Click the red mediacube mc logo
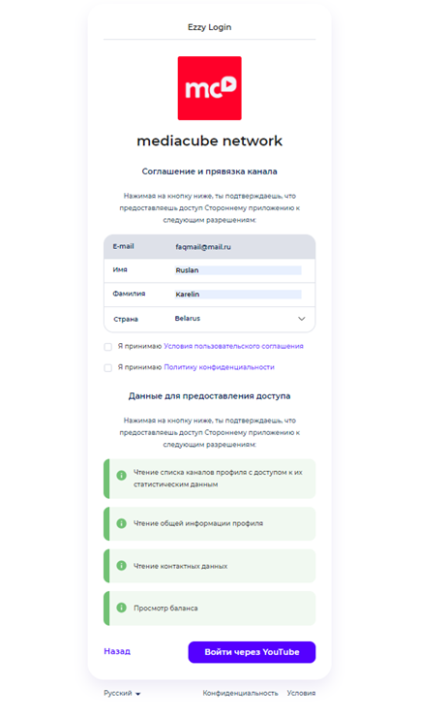This screenshot has height=718, width=447. click(x=209, y=88)
